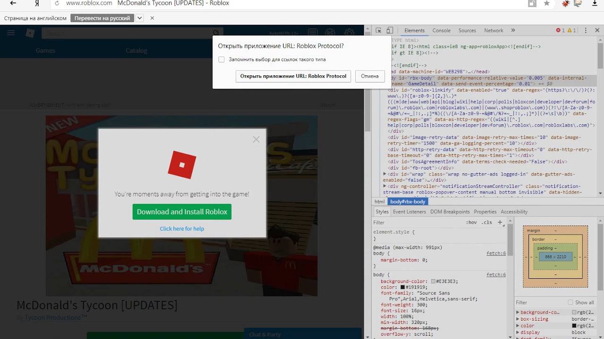Click the computed styles Filter input
The width and height of the screenshot is (604, 339).
540,303
